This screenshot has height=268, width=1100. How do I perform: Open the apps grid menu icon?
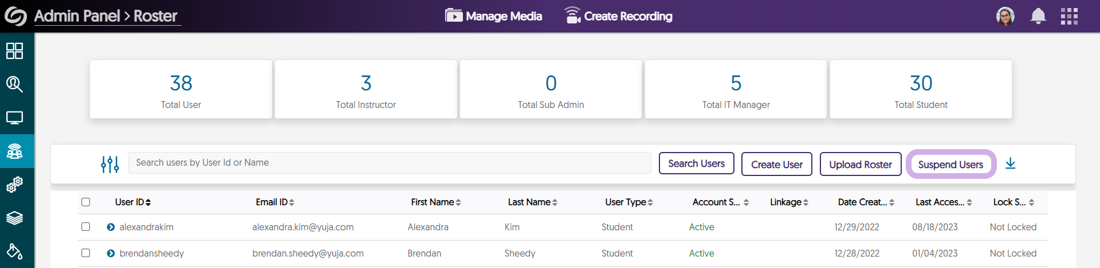click(x=1068, y=16)
